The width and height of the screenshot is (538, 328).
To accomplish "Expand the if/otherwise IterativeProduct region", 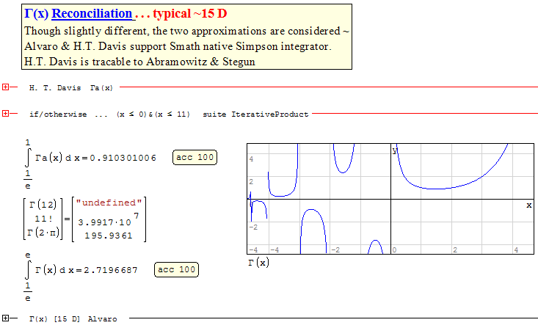I will point(6,114).
